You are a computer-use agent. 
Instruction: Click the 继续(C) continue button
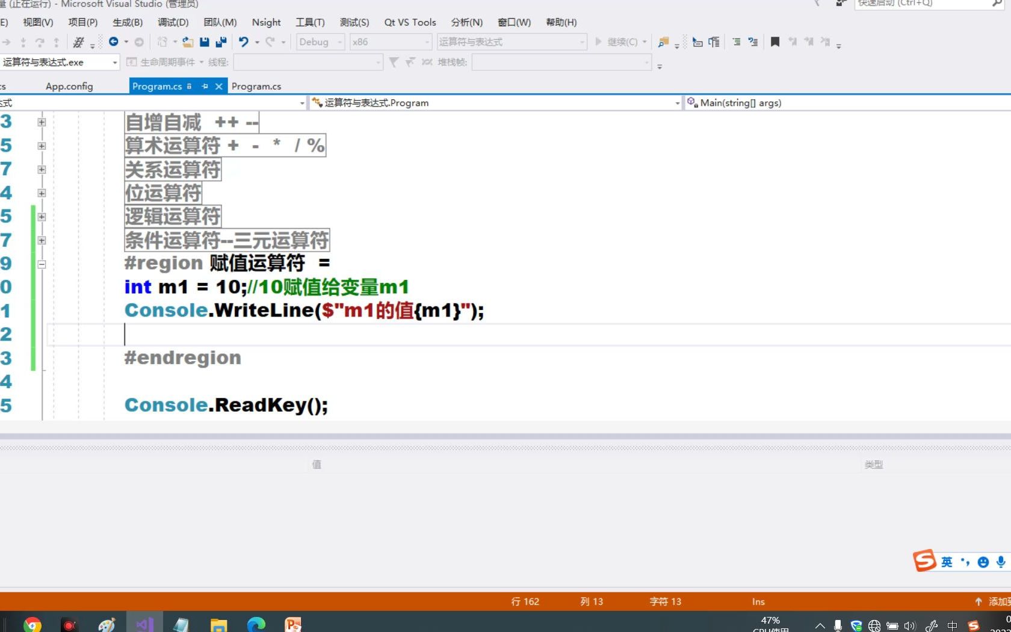pyautogui.click(x=617, y=42)
